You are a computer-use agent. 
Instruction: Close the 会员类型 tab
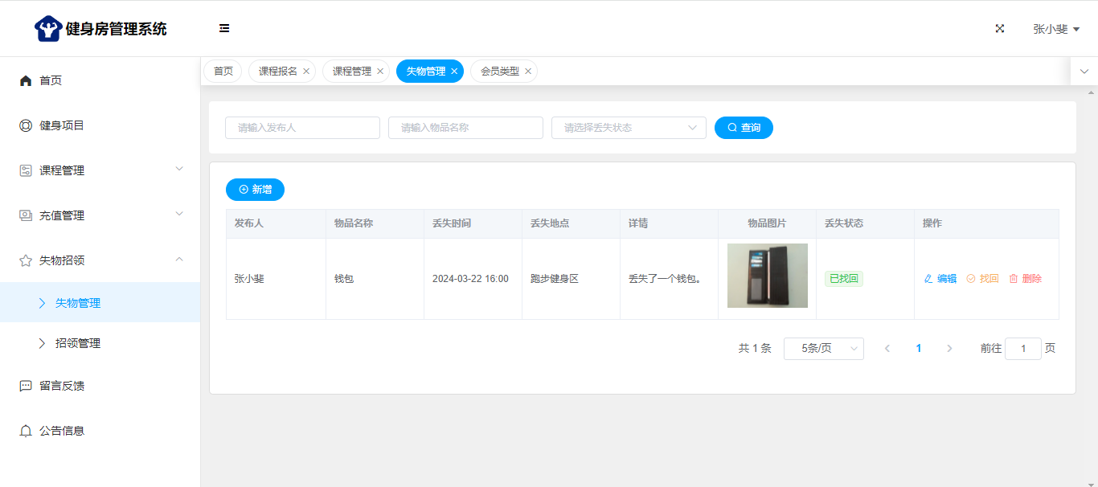(x=528, y=72)
